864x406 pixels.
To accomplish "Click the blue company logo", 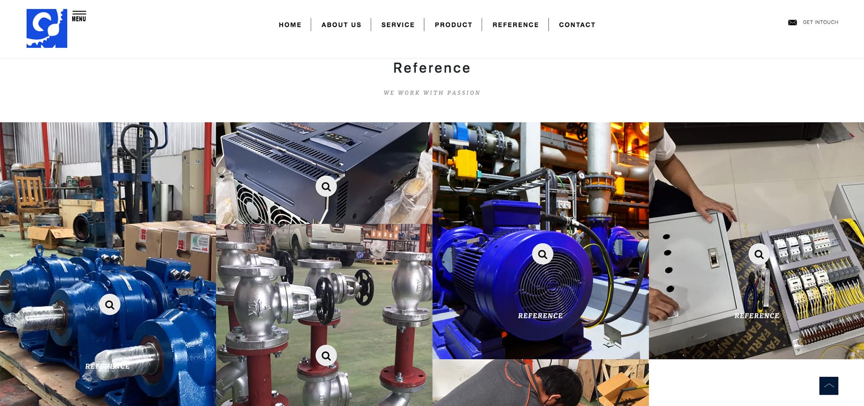I will (47, 28).
